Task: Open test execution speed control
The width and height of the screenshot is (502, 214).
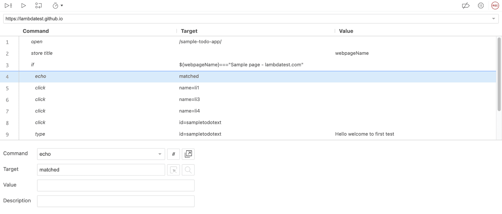Action: pos(57,5)
